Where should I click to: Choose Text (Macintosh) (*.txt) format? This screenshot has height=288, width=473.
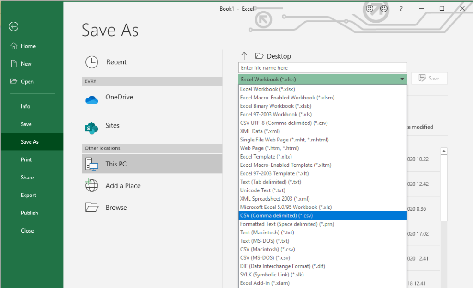coord(322,233)
